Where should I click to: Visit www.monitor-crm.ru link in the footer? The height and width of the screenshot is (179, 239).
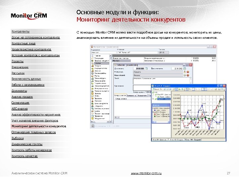[x=146, y=173]
